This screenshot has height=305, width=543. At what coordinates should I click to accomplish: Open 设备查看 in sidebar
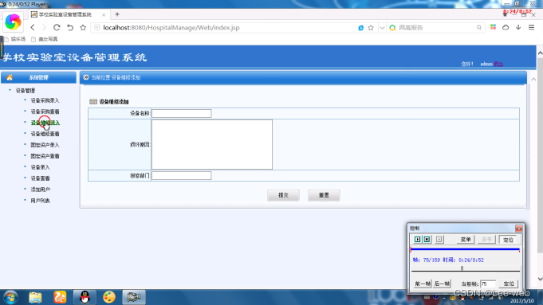pos(40,178)
